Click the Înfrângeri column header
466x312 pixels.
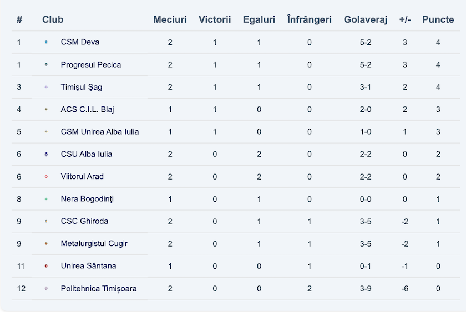310,19
